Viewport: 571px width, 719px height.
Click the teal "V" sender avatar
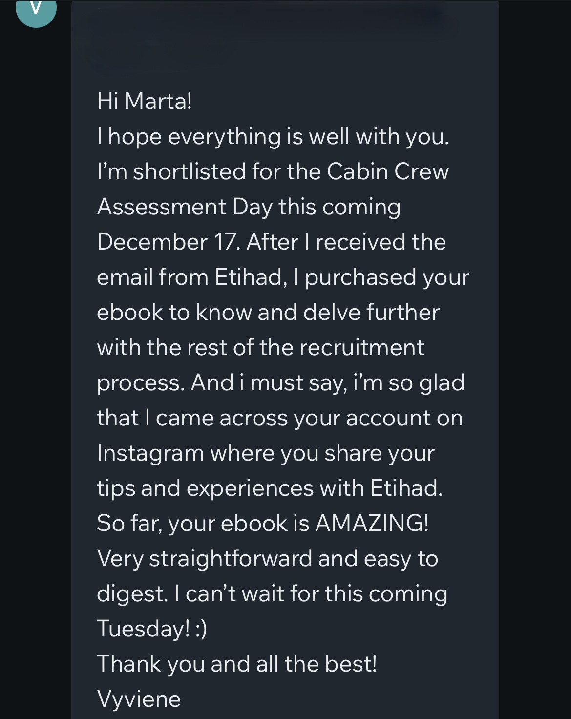[36, 10]
